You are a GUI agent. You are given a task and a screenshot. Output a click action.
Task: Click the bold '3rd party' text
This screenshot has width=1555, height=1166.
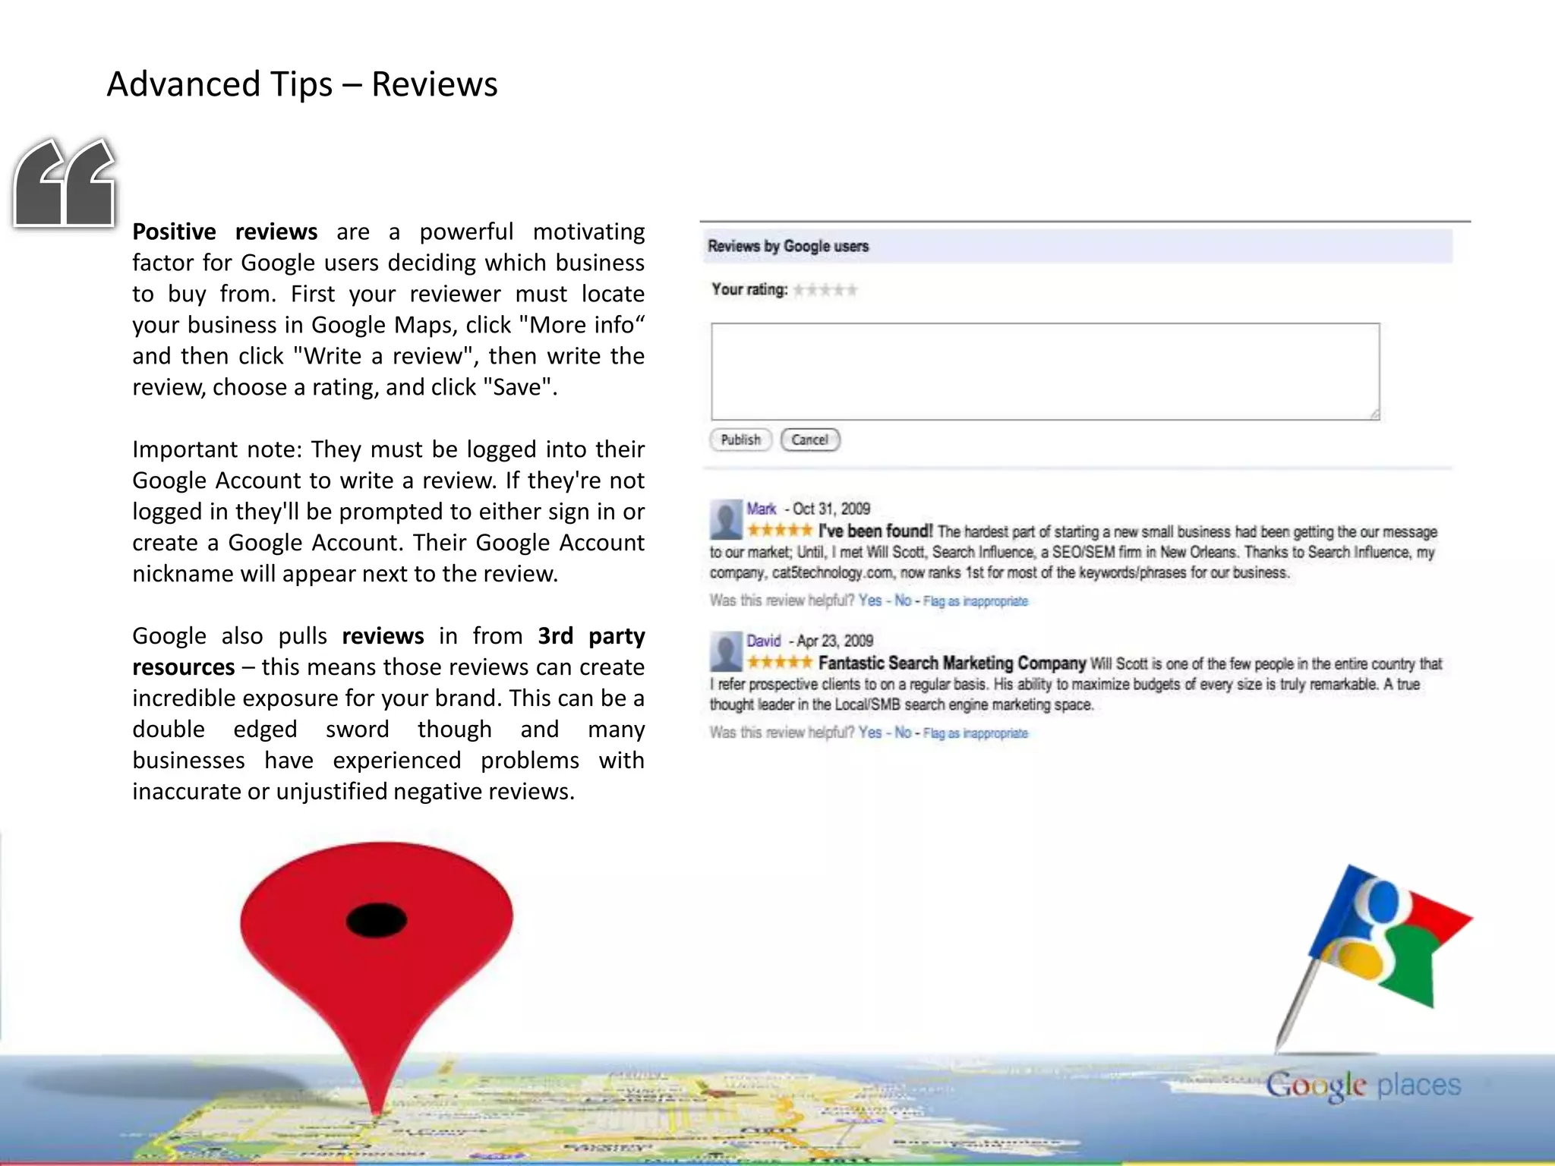coord(591,636)
